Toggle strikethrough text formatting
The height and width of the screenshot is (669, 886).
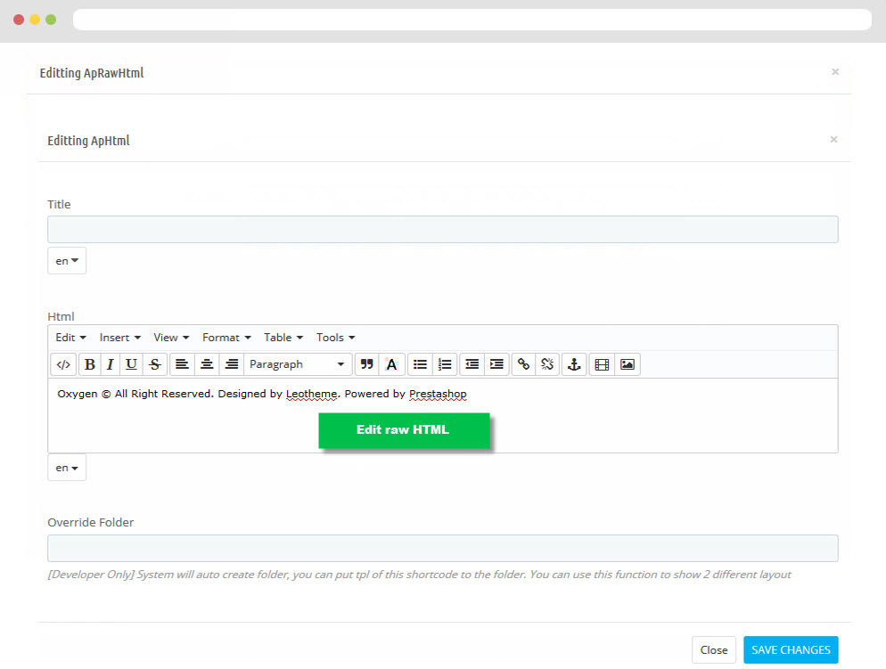(x=155, y=364)
